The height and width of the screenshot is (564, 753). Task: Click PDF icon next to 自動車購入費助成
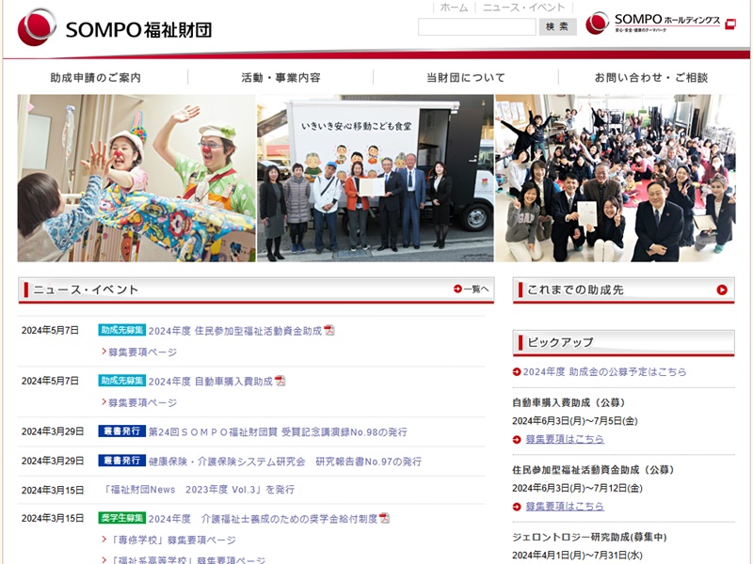280,381
